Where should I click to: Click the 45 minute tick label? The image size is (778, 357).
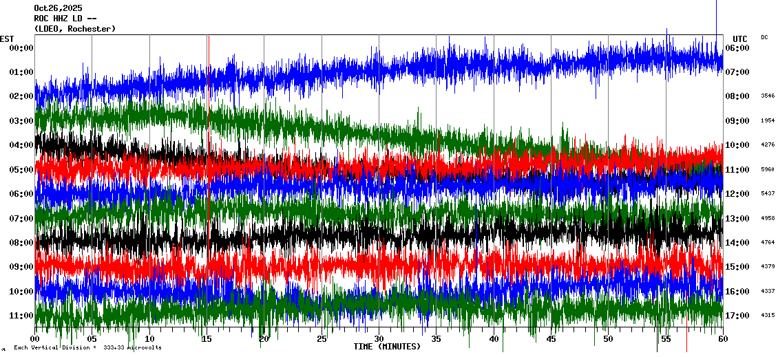(551, 339)
